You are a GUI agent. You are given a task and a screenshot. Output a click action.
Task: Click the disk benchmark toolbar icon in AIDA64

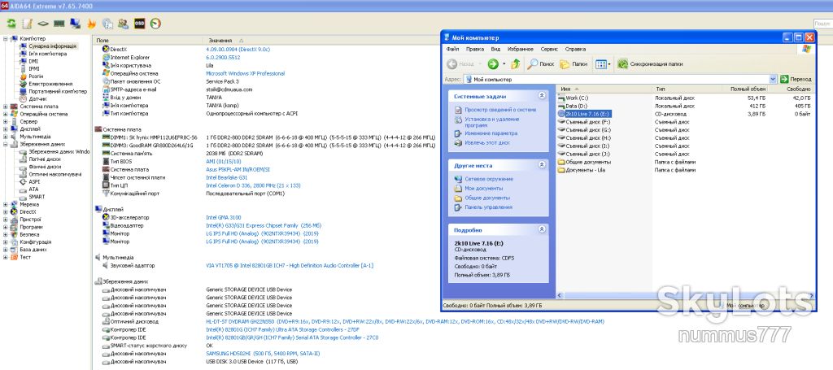43,24
